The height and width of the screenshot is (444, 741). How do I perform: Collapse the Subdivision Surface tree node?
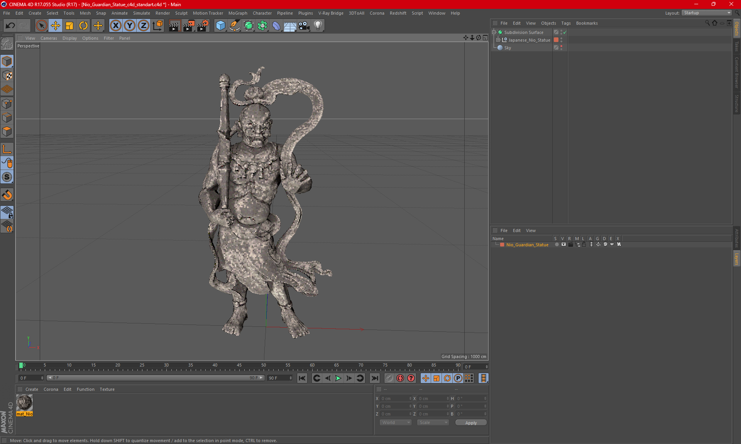[494, 32]
